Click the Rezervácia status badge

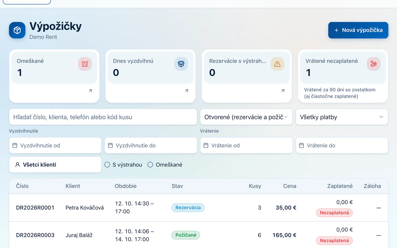[x=188, y=208]
